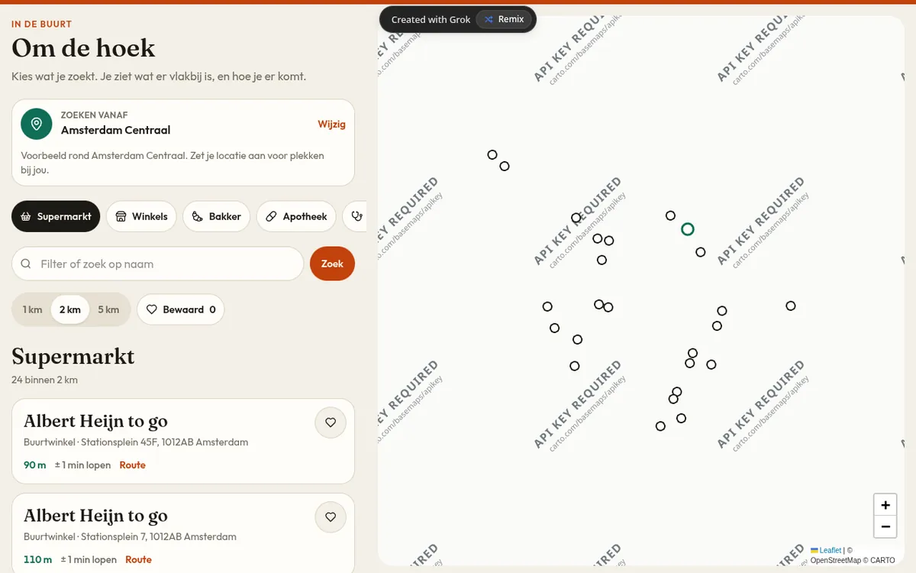This screenshot has height=573, width=916.
Task: Open Route for Stationsplein 45F store
Action: [x=132, y=465]
